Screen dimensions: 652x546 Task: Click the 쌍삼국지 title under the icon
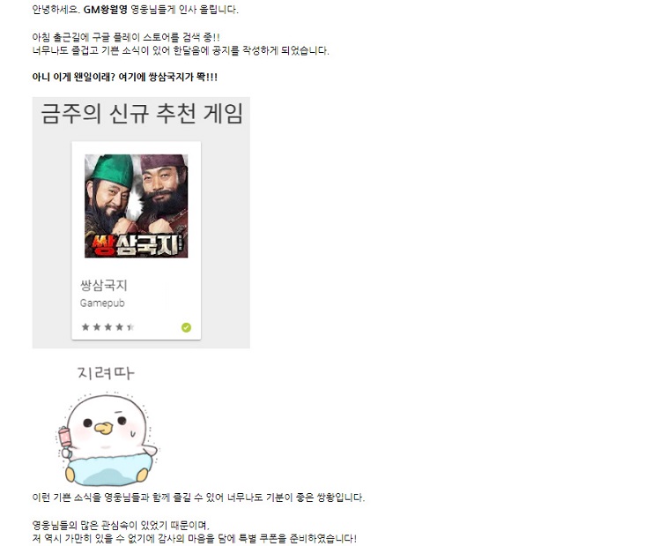point(104,286)
